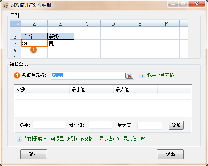
Task: Click the 最大值 text input field
Action: coord(150,126)
